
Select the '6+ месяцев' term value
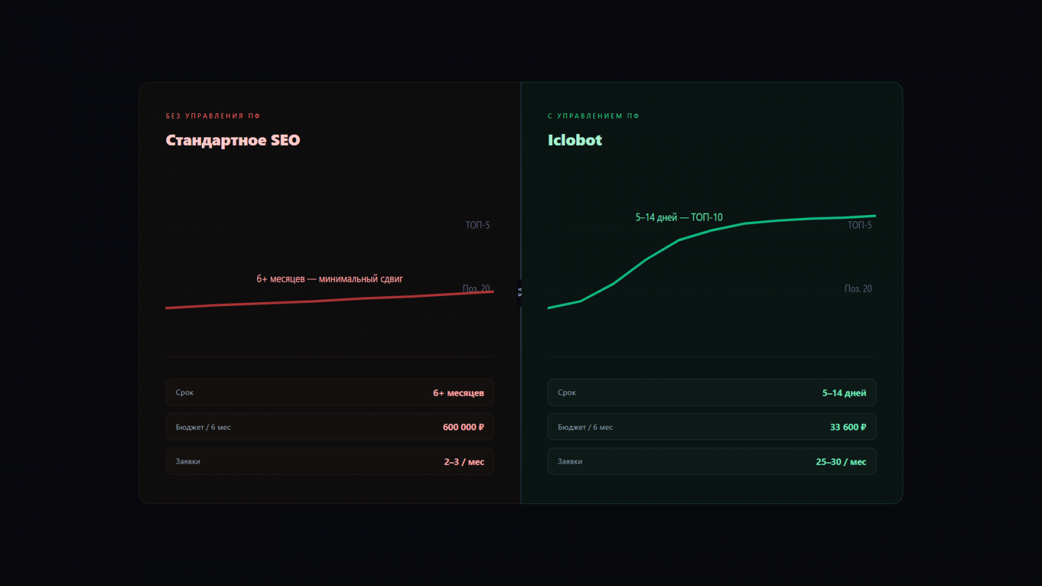[458, 393]
